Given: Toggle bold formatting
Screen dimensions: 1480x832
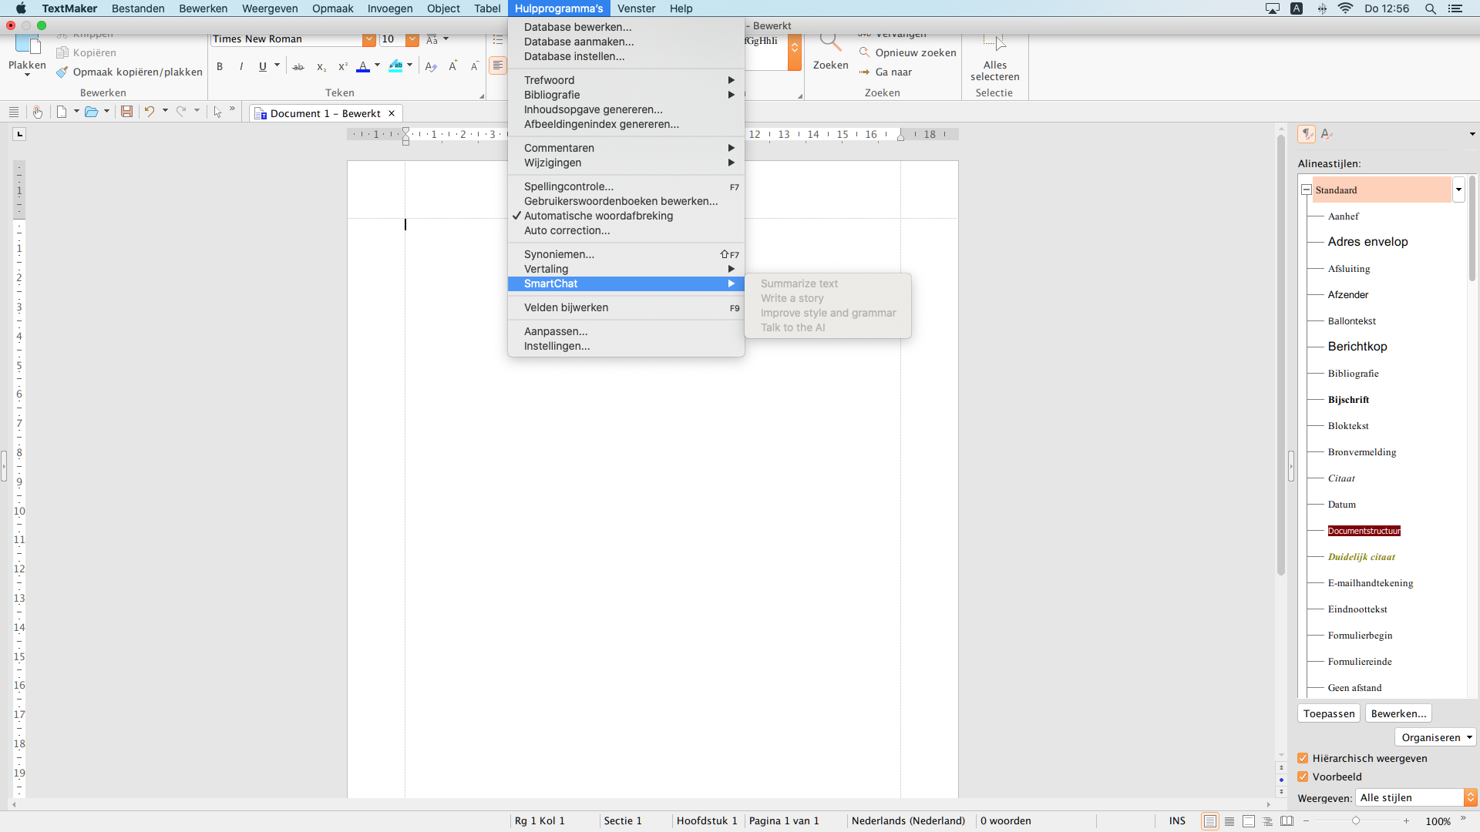Looking at the screenshot, I should point(220,67).
